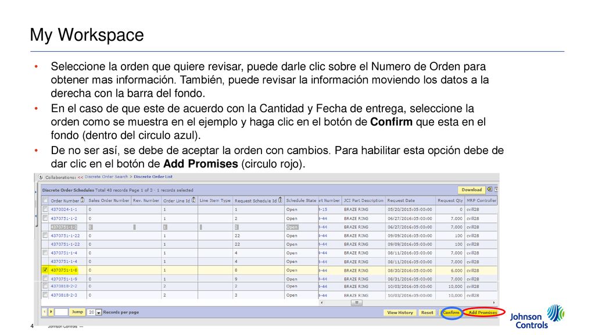Go to next page with arrow icon
595x335 pixels.
pyautogui.click(x=51, y=312)
